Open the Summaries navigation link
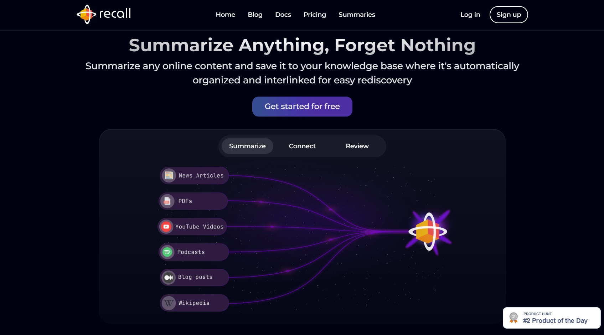 pos(357,15)
